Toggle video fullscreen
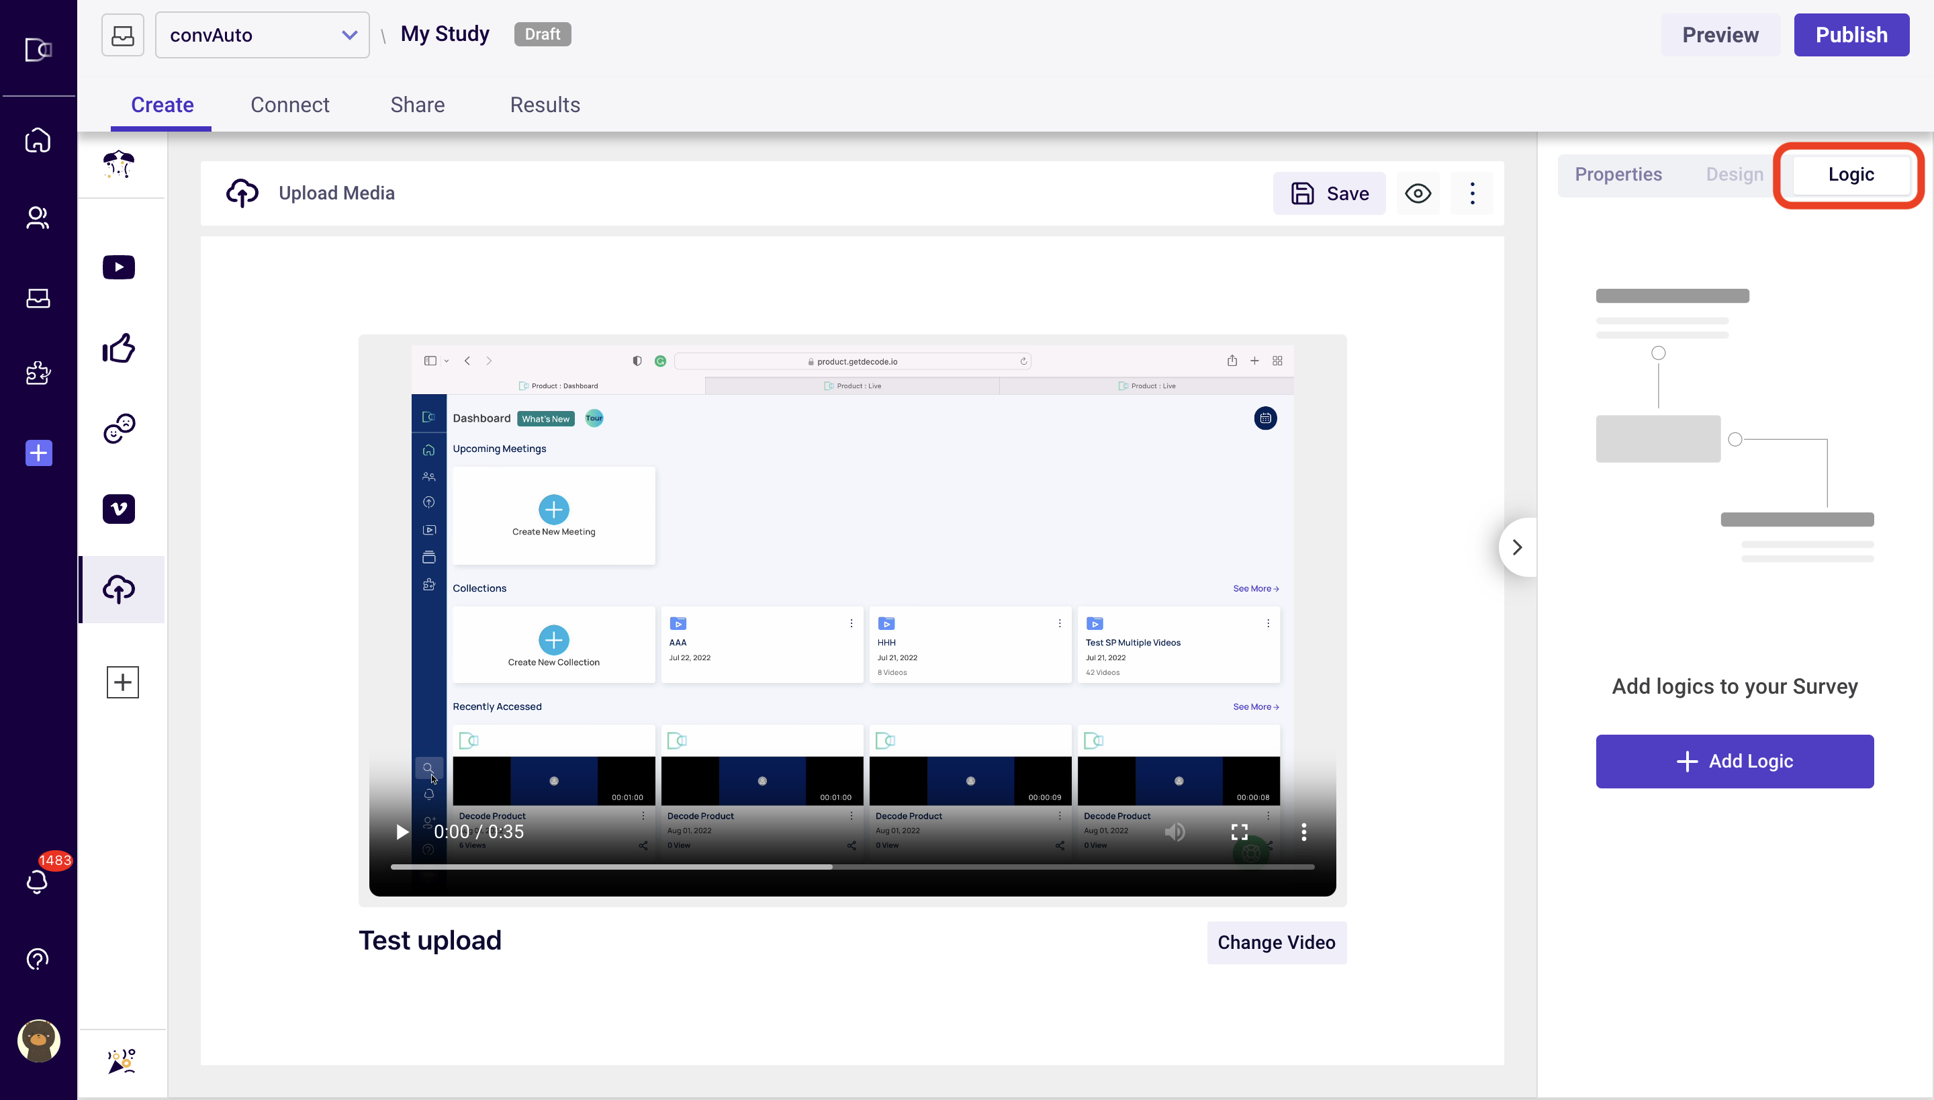 [1239, 832]
